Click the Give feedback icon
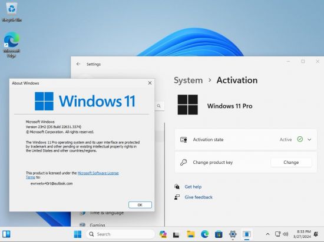Image resolution: width=324 pixels, height=242 pixels. (177, 197)
